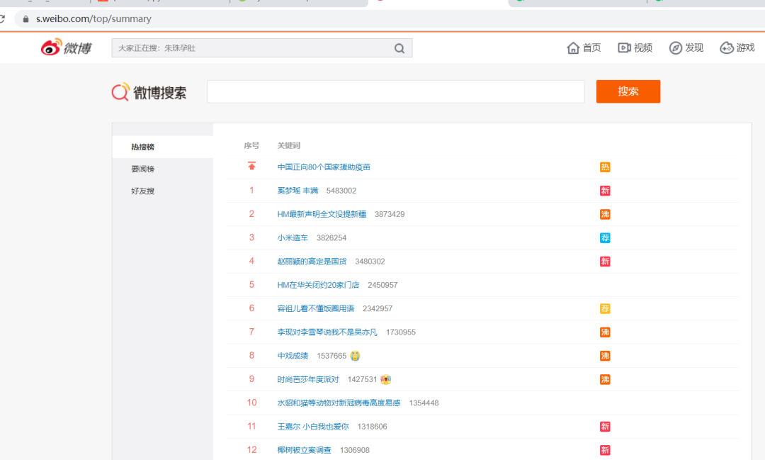Click the browser address bar URL
Viewport: 765px width, 460px height.
click(93, 19)
